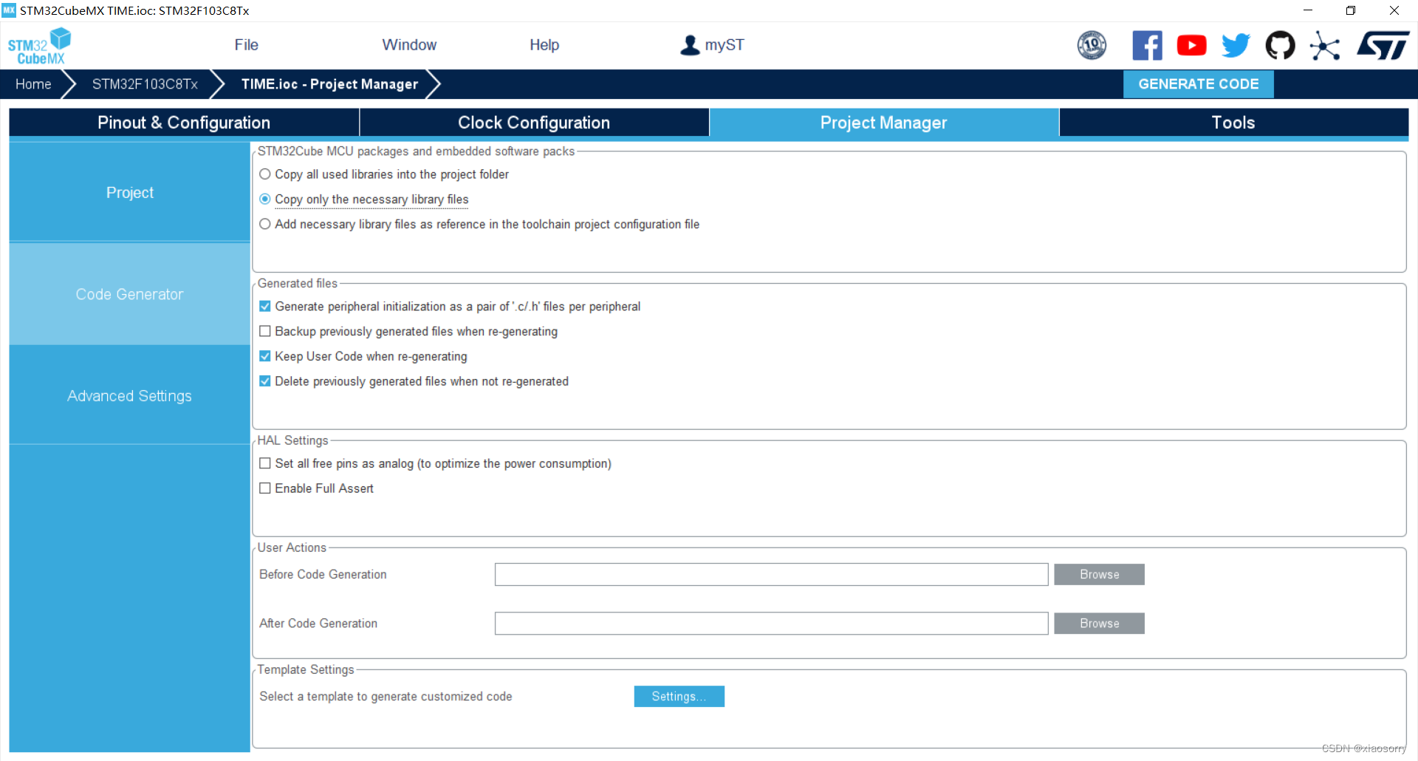Open the YouTube channel icon
The width and height of the screenshot is (1418, 761).
tap(1191, 46)
